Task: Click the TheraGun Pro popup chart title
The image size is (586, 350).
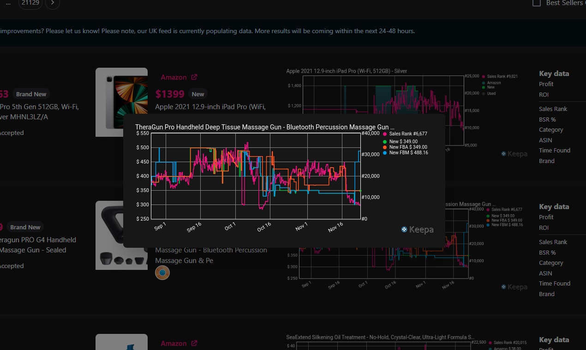Action: click(x=265, y=127)
